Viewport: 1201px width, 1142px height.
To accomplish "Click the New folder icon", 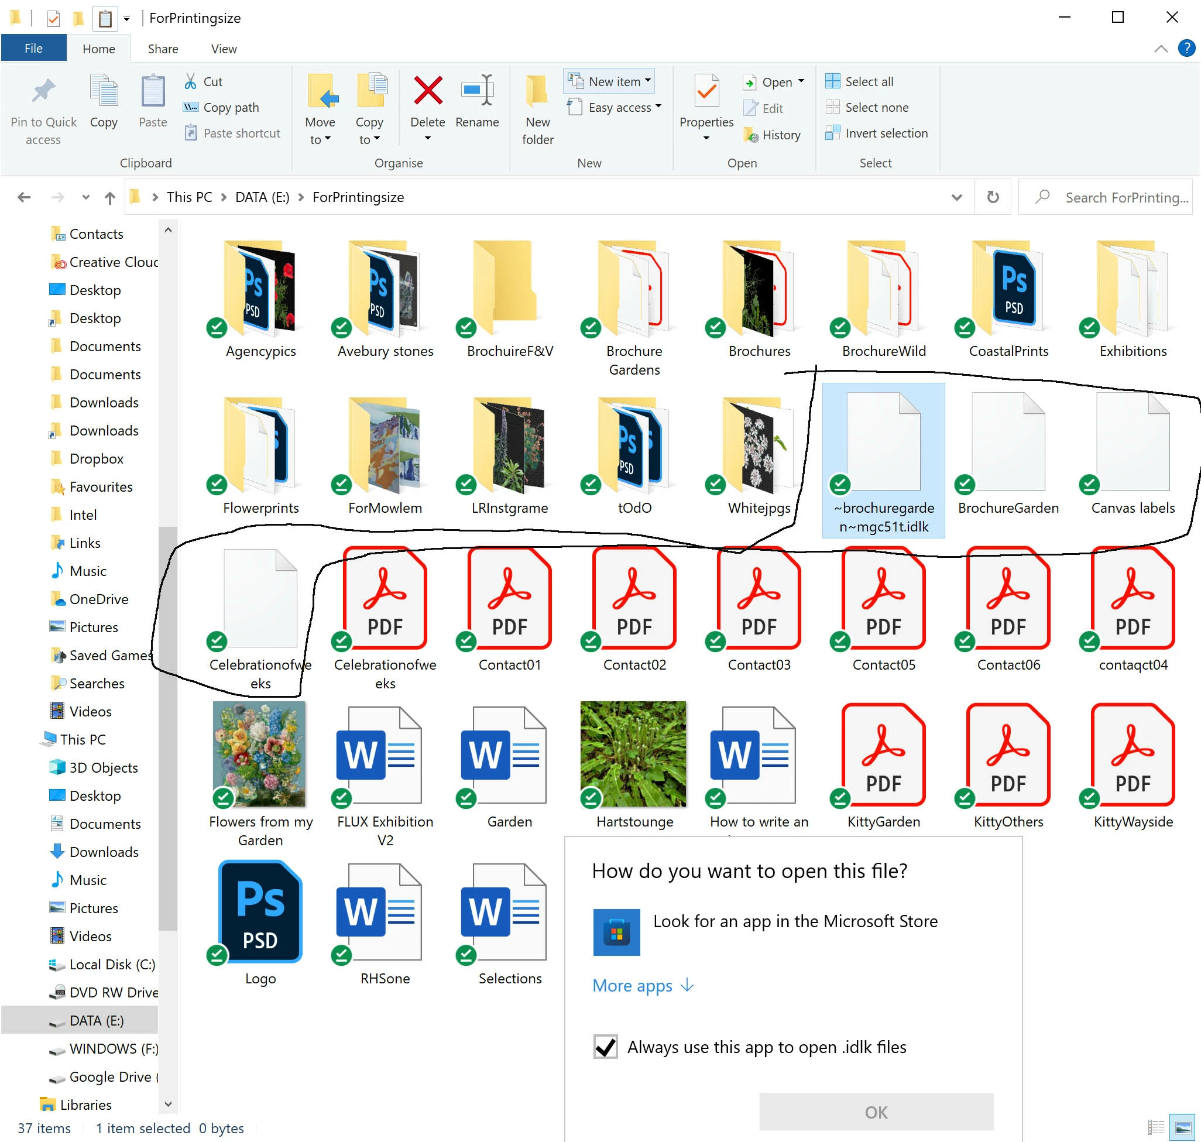I will 537,92.
